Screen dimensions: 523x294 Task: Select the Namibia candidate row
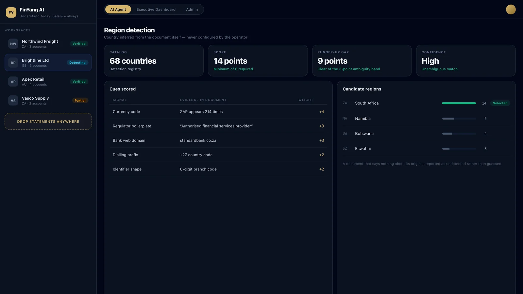coord(426,119)
